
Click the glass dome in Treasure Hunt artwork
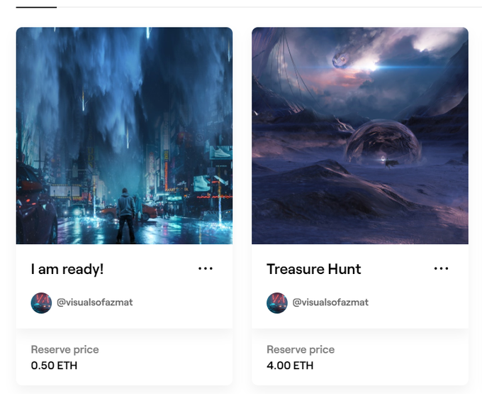(x=383, y=142)
